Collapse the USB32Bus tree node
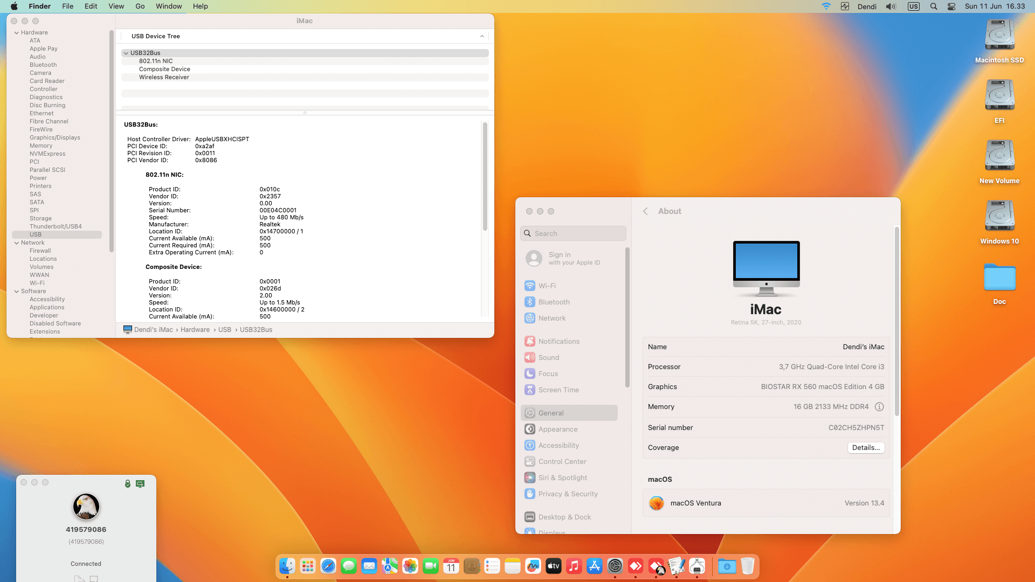This screenshot has height=582, width=1035. pyautogui.click(x=126, y=53)
